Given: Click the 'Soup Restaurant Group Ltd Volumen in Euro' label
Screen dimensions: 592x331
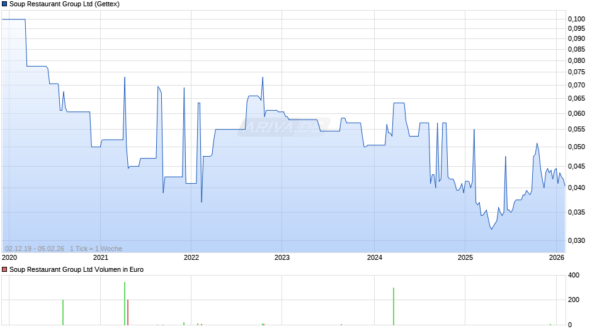Looking at the screenshot, I should click(76, 269).
